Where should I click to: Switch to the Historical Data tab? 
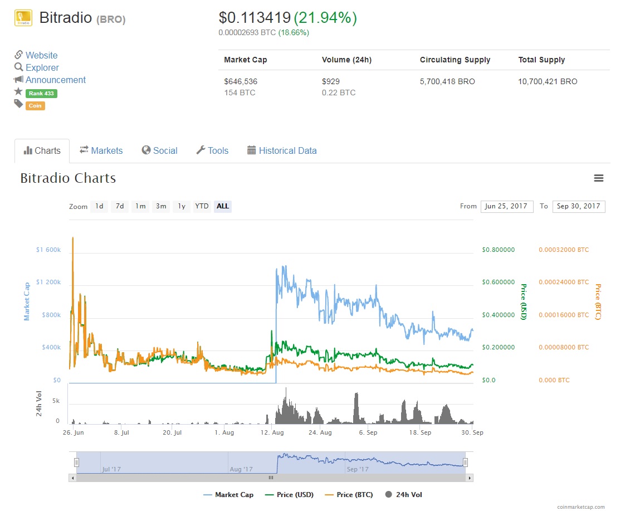pyautogui.click(x=282, y=150)
